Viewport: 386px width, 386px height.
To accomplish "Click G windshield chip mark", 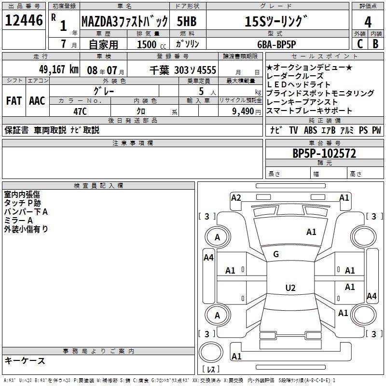I will click(x=276, y=254).
